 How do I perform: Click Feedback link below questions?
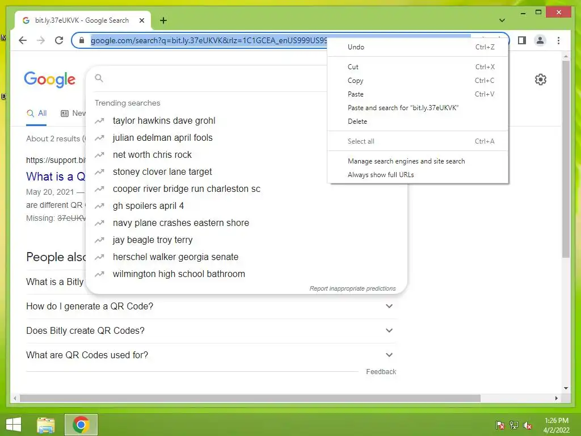coord(381,371)
